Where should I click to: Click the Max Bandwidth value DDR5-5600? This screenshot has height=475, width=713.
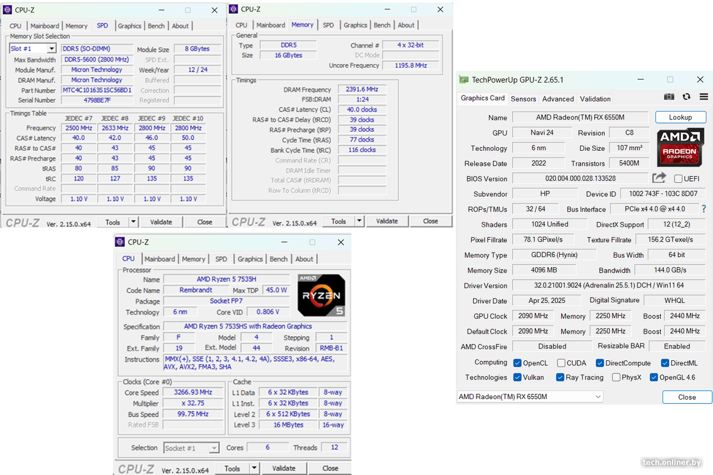(x=97, y=59)
